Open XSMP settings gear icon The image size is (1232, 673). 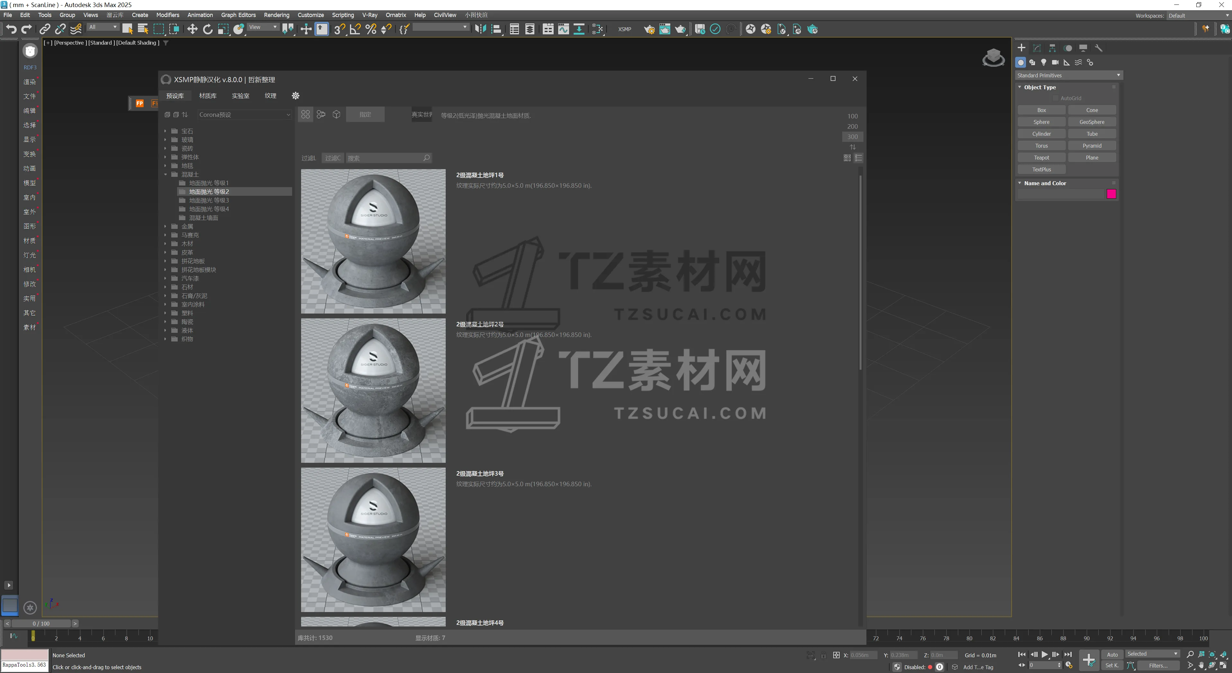coord(296,96)
